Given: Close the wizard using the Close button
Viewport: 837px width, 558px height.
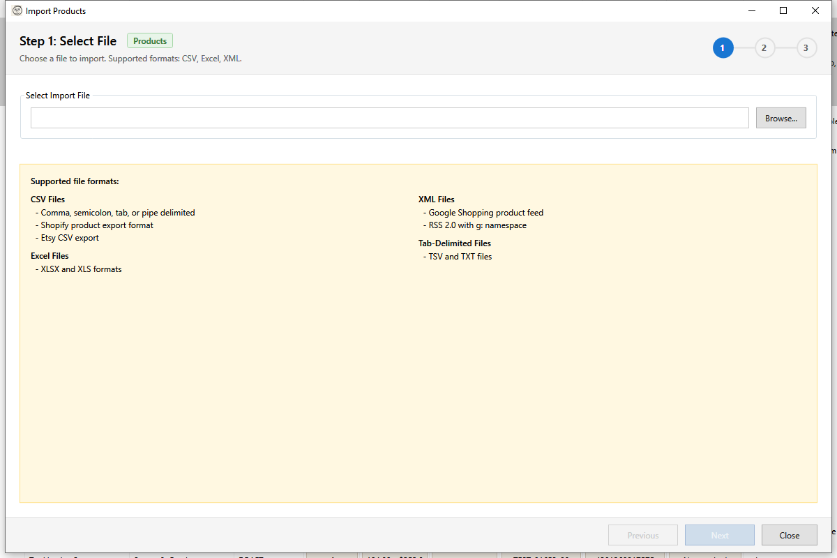Looking at the screenshot, I should [x=789, y=535].
